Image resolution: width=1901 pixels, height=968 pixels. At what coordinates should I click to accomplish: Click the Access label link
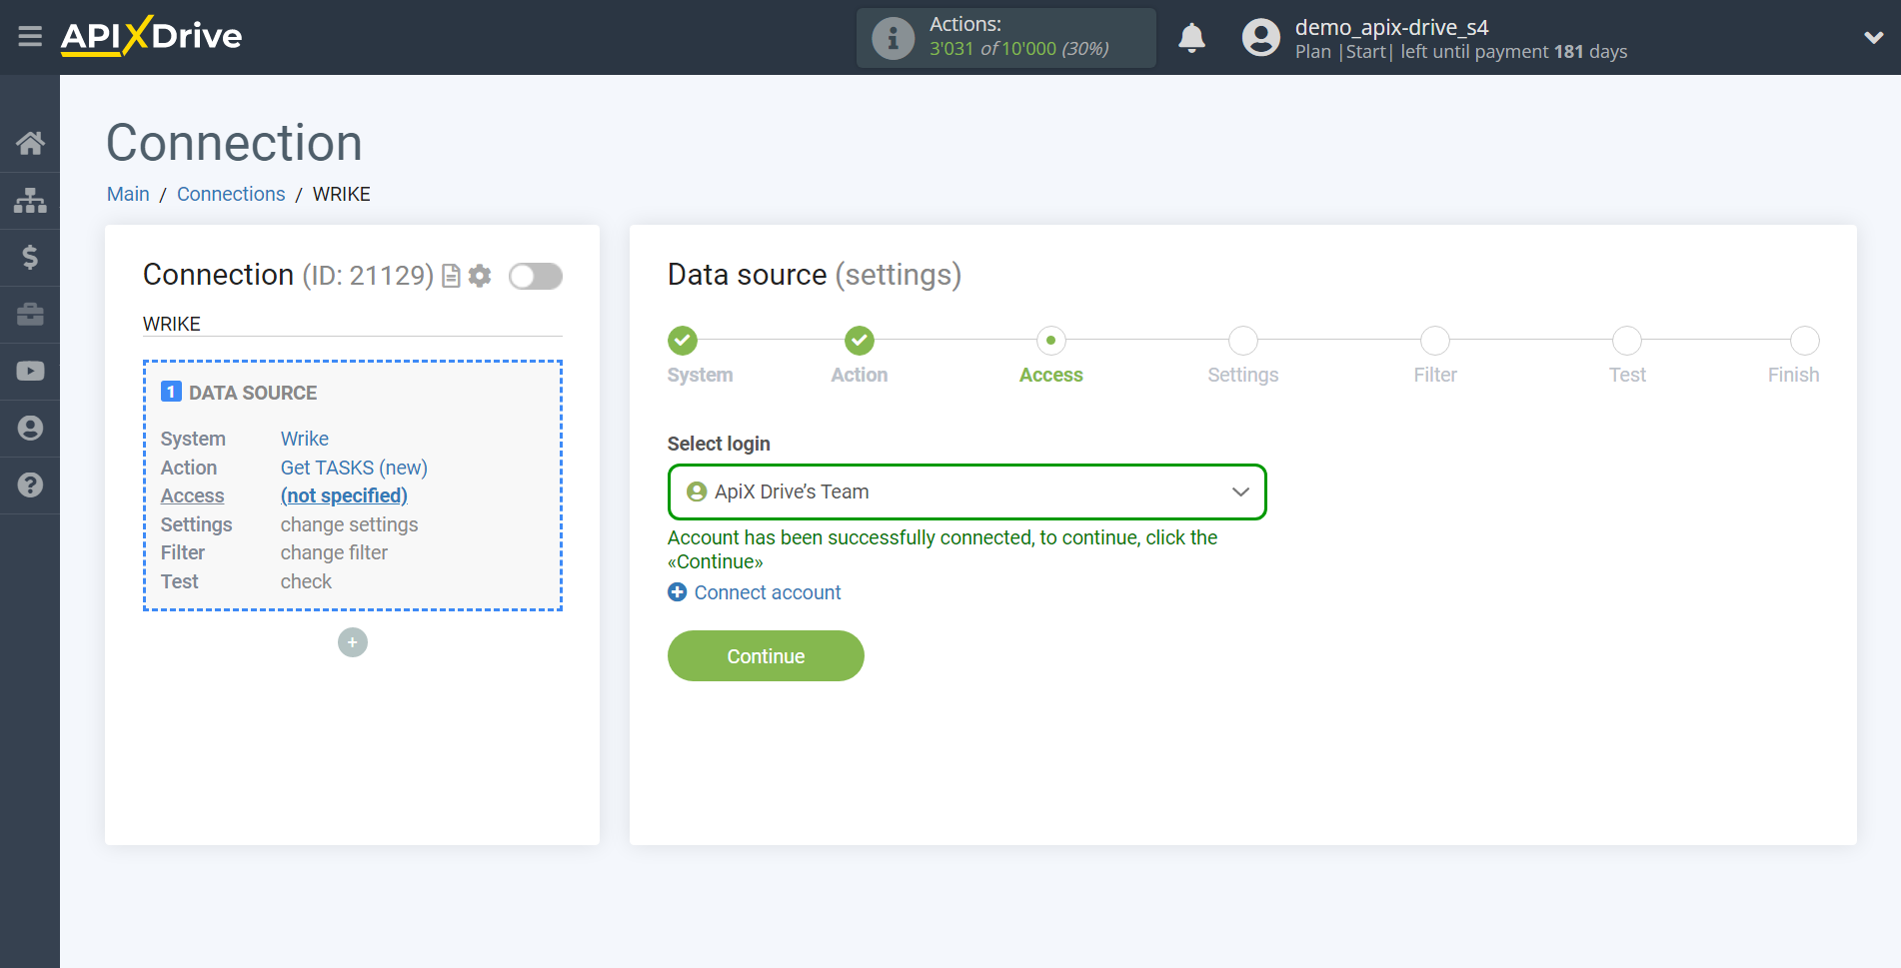click(x=192, y=495)
